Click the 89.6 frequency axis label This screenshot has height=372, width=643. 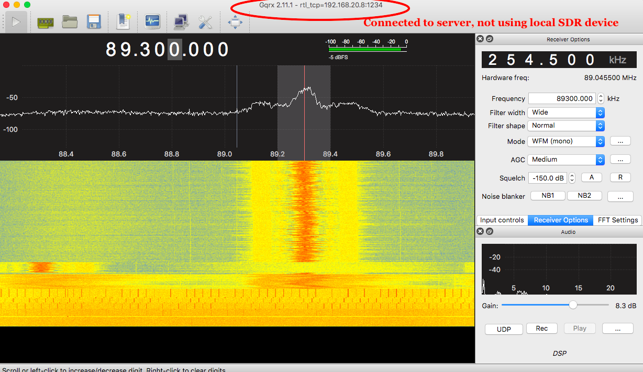(383, 154)
